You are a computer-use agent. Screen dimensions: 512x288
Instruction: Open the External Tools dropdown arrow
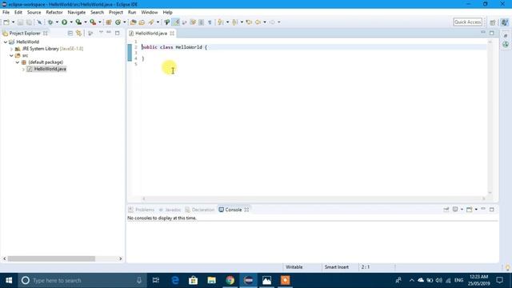point(99,22)
